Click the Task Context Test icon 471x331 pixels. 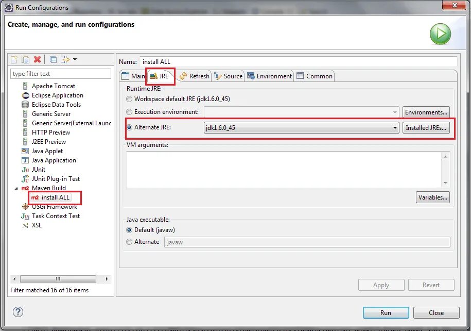(25, 216)
